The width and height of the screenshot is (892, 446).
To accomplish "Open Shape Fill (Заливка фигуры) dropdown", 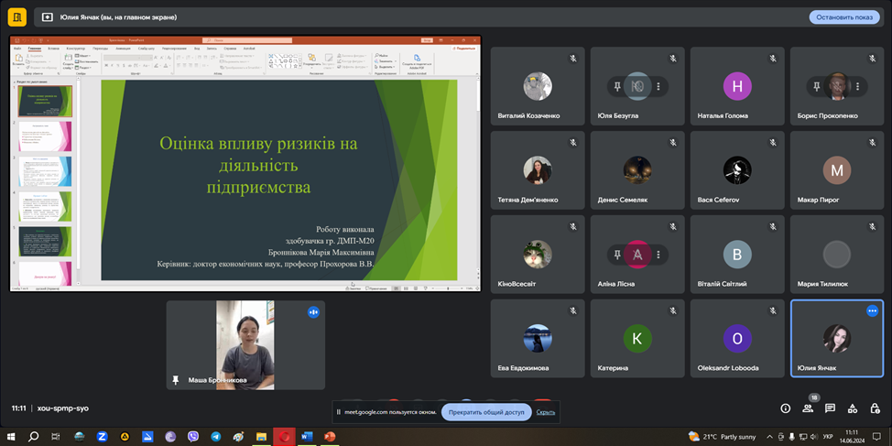I will [353, 56].
